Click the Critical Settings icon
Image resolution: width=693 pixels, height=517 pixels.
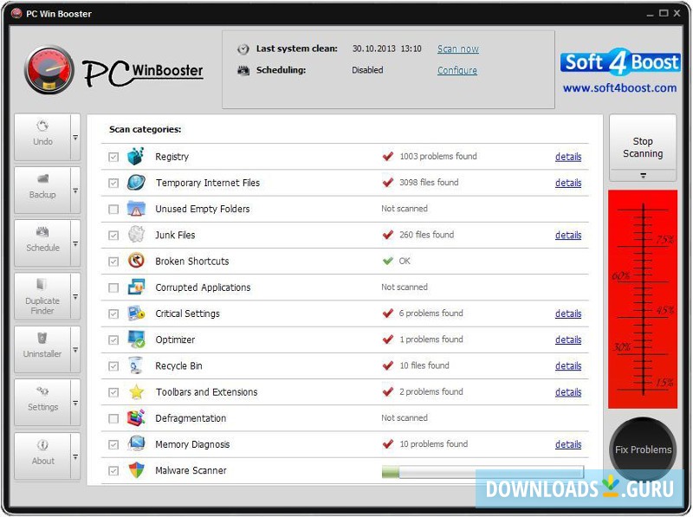136,313
